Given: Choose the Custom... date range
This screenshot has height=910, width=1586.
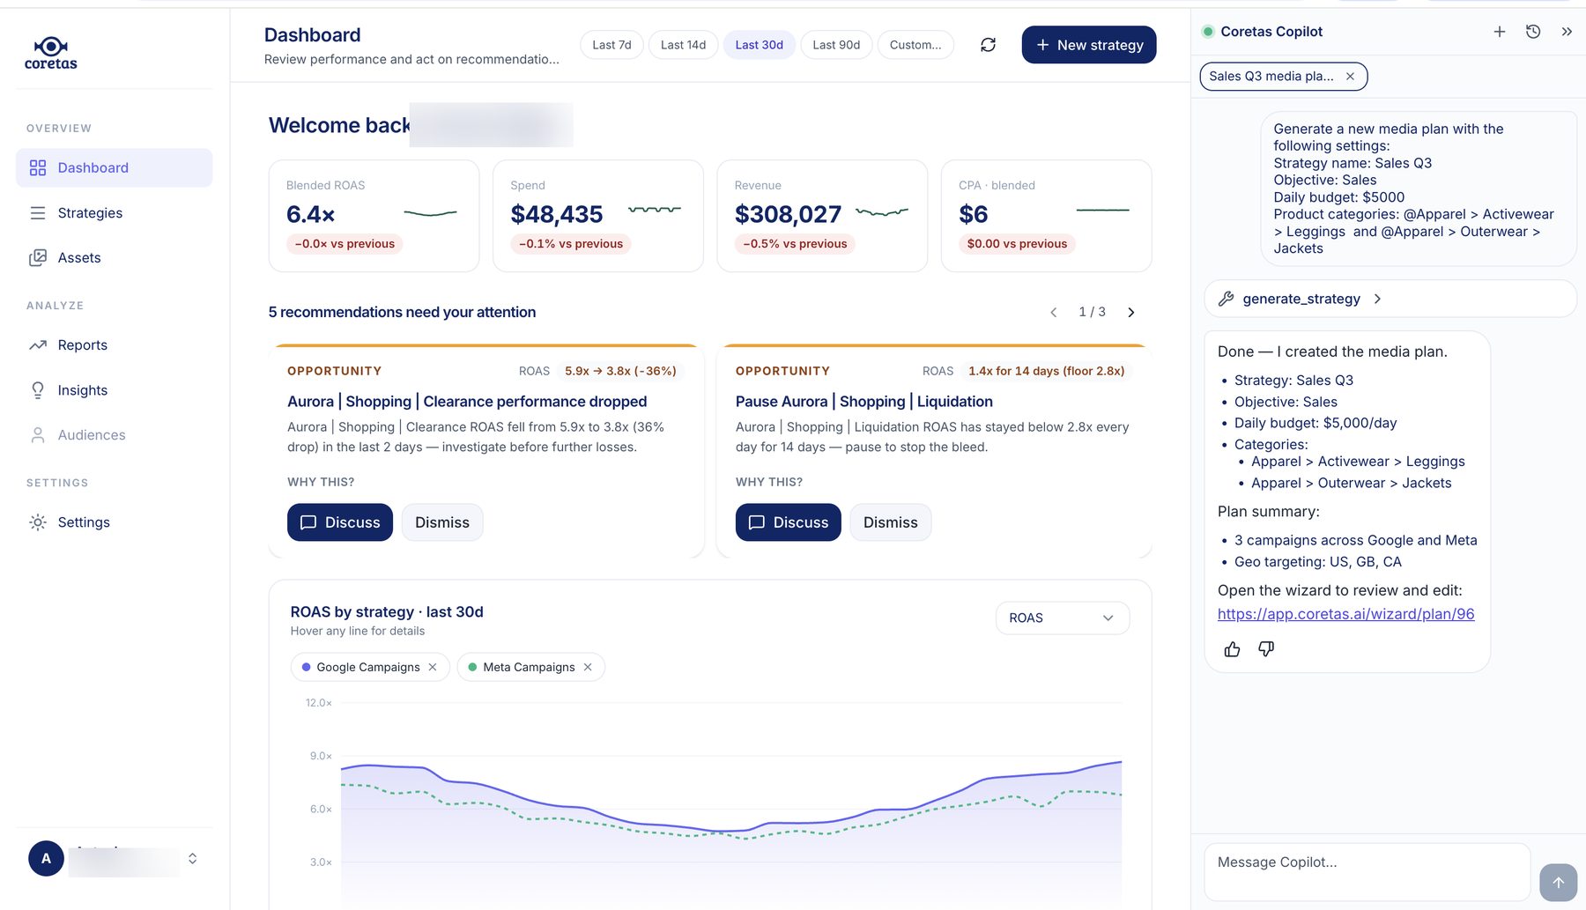Looking at the screenshot, I should (915, 45).
